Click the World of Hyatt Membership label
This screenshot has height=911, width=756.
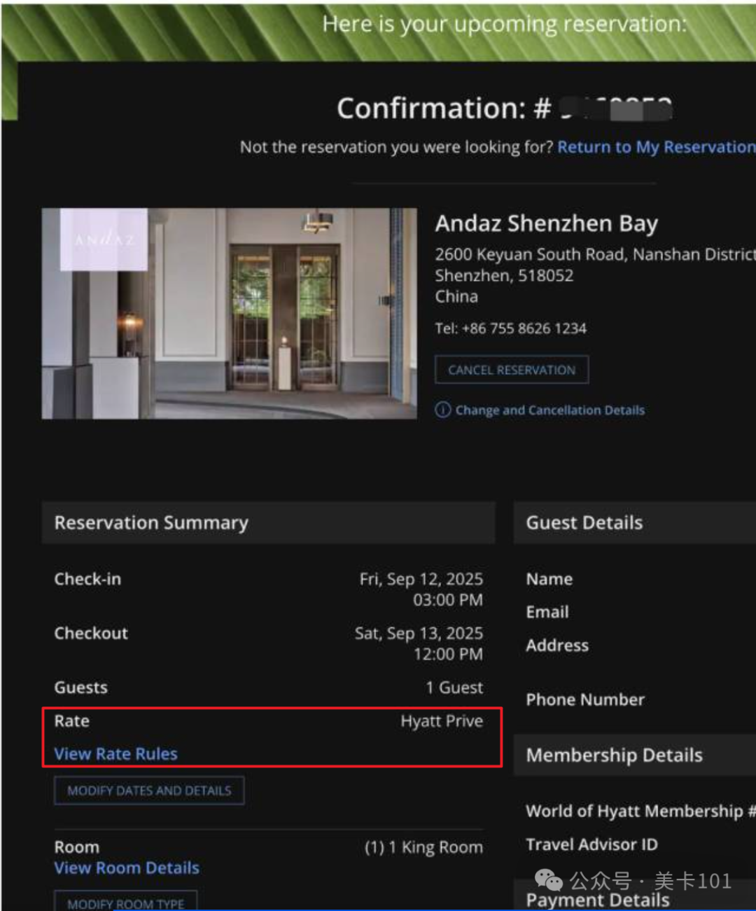640,811
